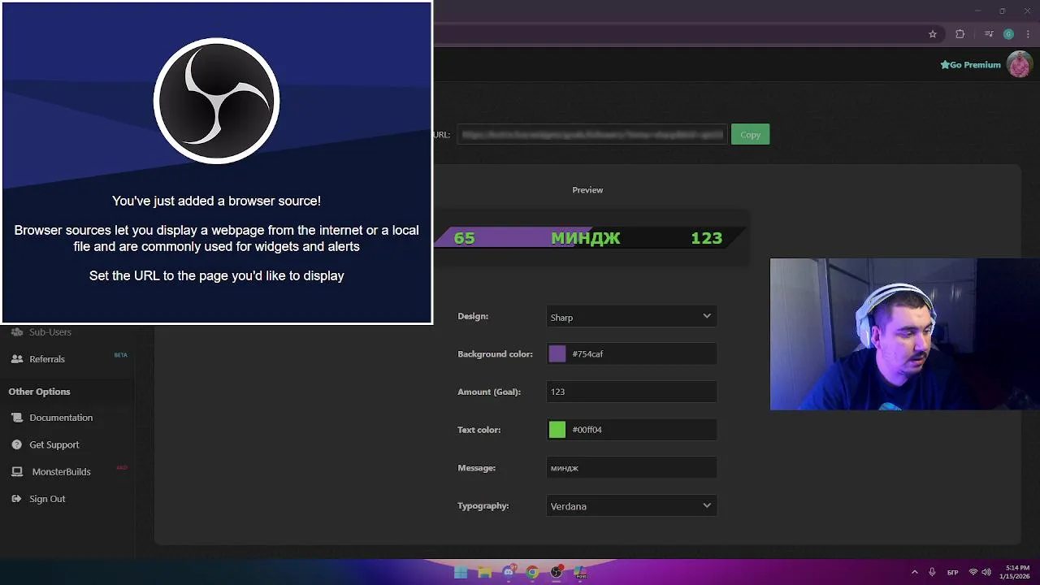Click the purple Background color swatch

coord(557,354)
